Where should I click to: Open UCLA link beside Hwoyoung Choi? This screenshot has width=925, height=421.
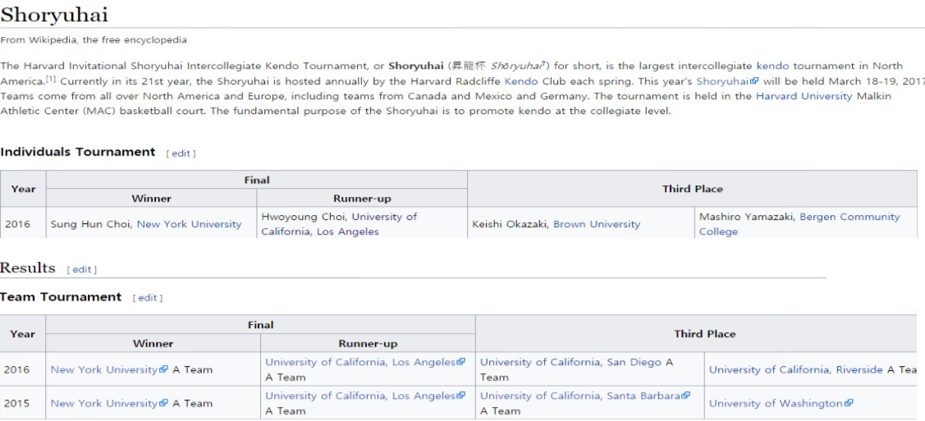339,224
